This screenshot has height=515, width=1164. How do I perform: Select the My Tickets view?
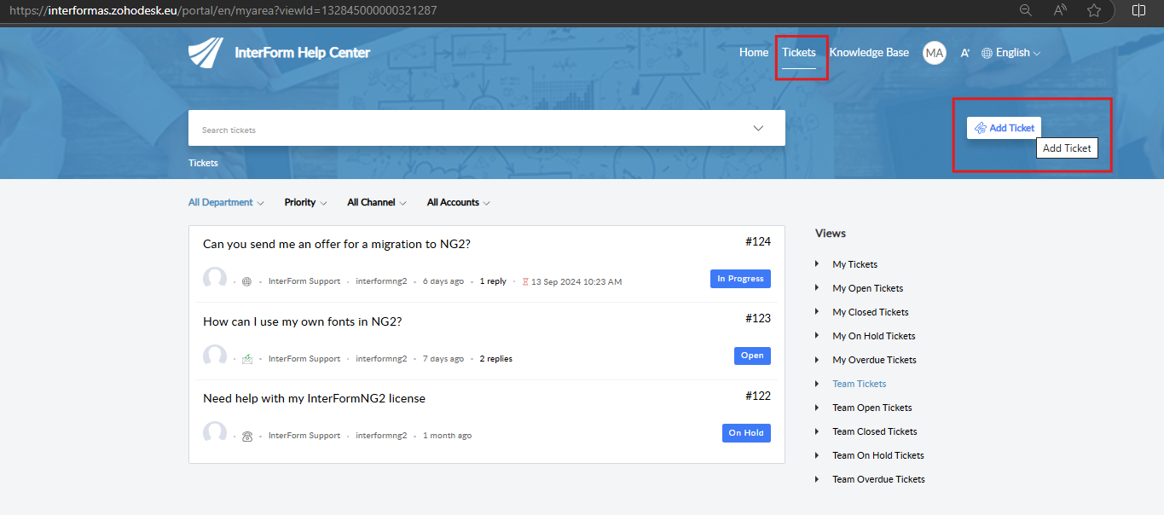click(x=854, y=264)
